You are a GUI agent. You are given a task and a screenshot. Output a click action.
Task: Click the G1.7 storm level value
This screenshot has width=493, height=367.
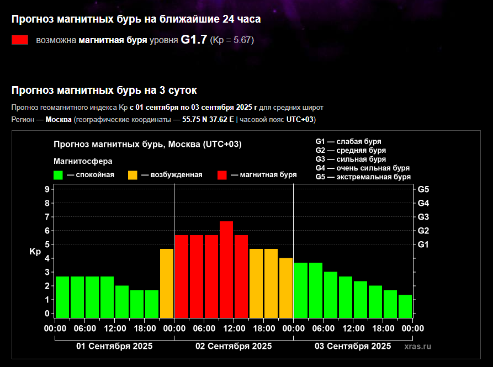click(194, 40)
